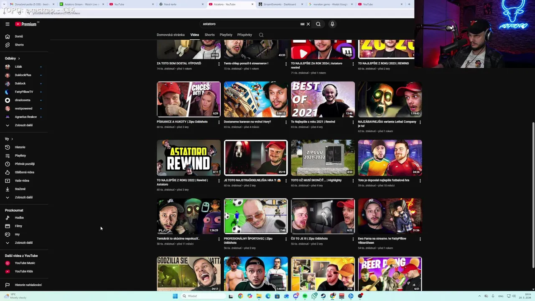Expand Zobrazit další under Prozkoumat
This screenshot has width=535, height=301.
click(24, 243)
